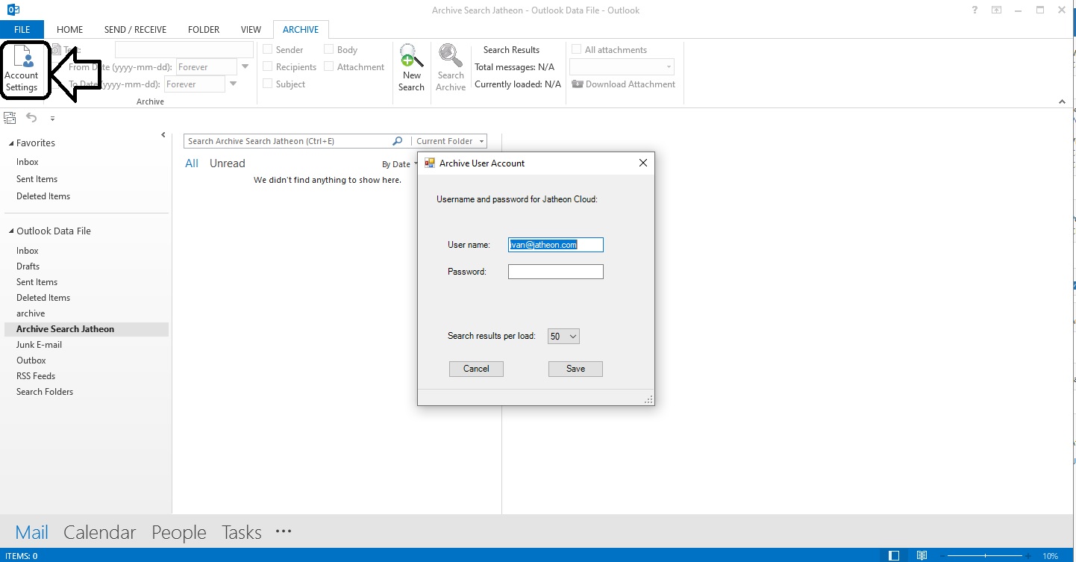Click the Archive User Account dialog title icon
Image resolution: width=1076 pixels, height=562 pixels.
point(429,163)
